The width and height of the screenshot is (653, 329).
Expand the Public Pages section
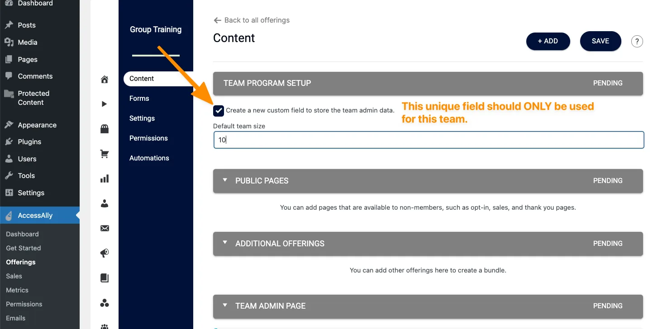coord(225,180)
